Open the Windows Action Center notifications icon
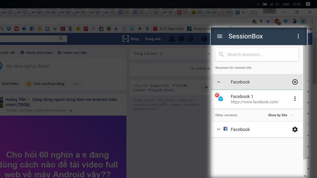 tap(308, 4)
